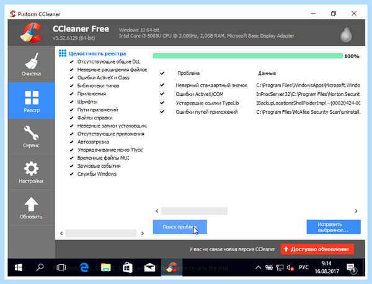Click the registry integrity grid icon

pyautogui.click(x=63, y=53)
